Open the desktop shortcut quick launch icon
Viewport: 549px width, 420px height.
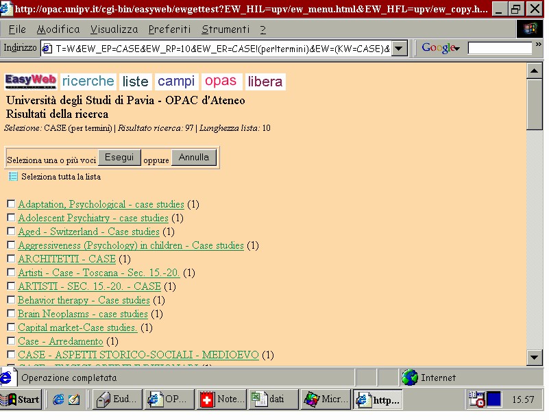tap(74, 399)
